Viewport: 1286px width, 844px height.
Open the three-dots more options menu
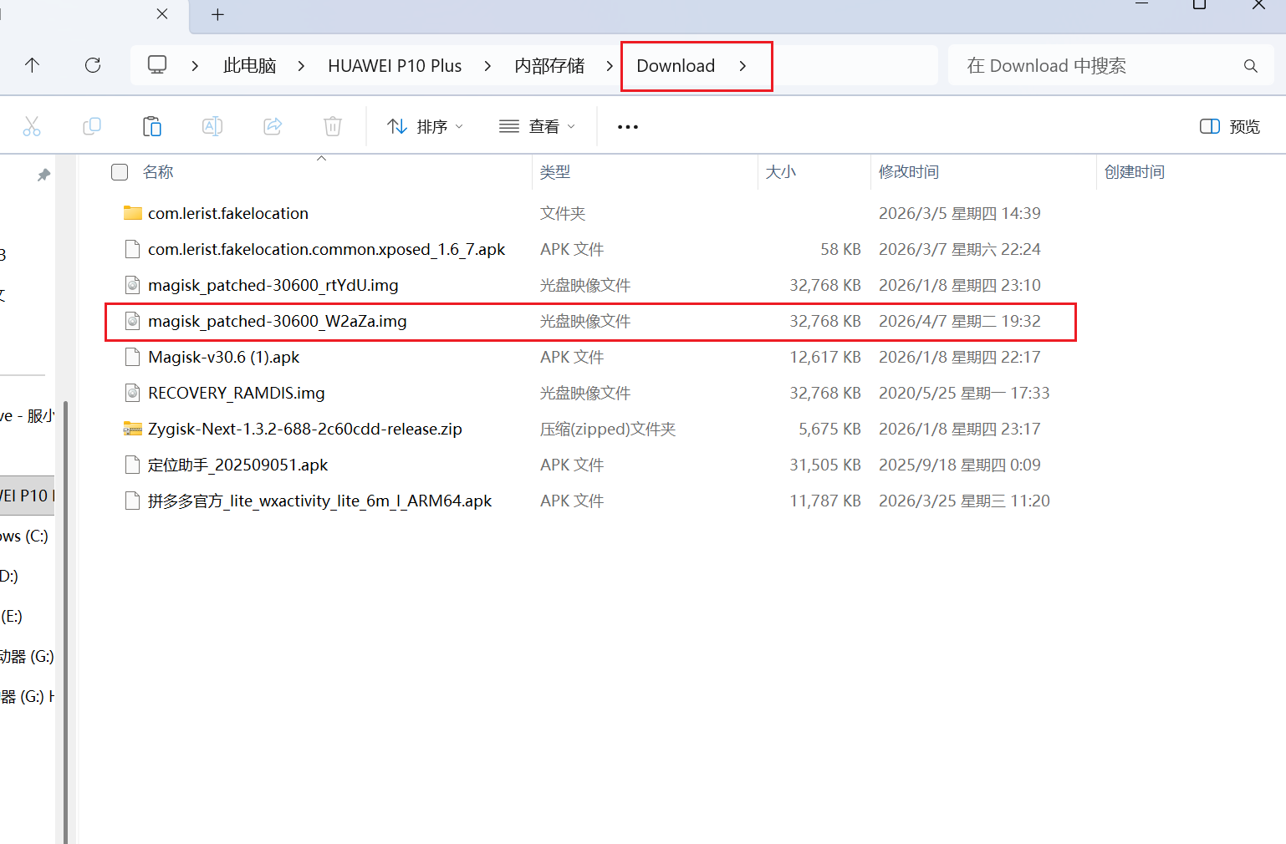[x=627, y=126]
